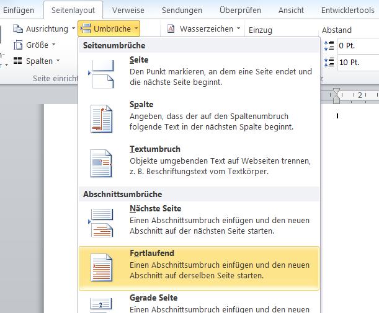379x313 pixels.
Task: Click the ruler indent hourglass marker
Action: click(x=336, y=96)
